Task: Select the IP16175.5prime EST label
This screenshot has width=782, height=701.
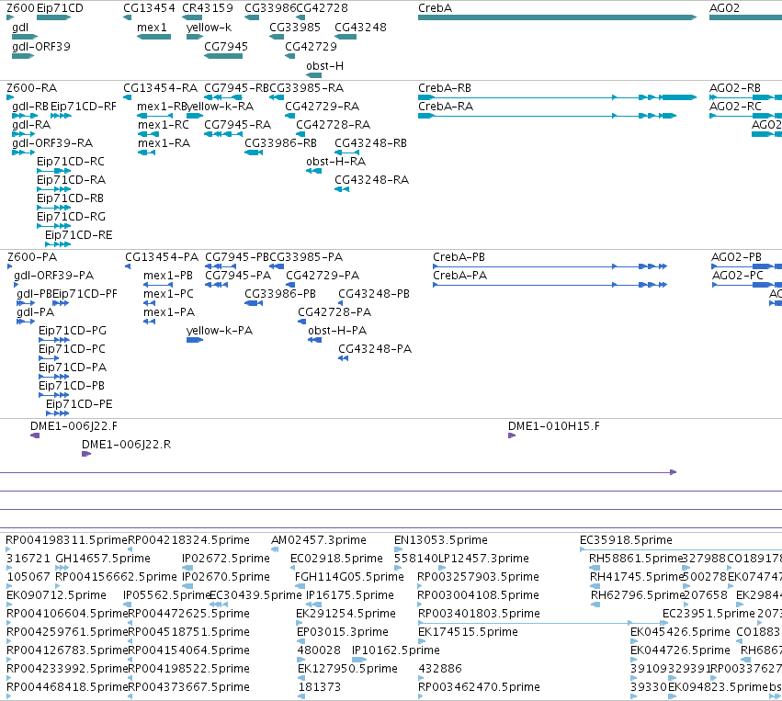Action: pyautogui.click(x=350, y=595)
